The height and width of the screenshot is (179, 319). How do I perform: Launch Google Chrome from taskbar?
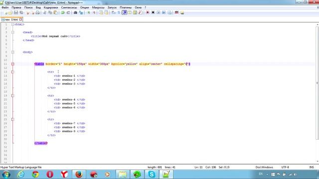click(x=35, y=175)
